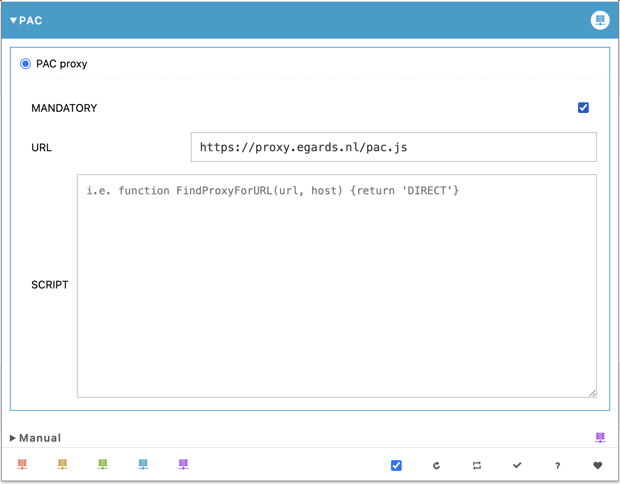This screenshot has width=620, height=484.
Task: Click the reload icon in the bottom toolbar
Action: point(436,466)
